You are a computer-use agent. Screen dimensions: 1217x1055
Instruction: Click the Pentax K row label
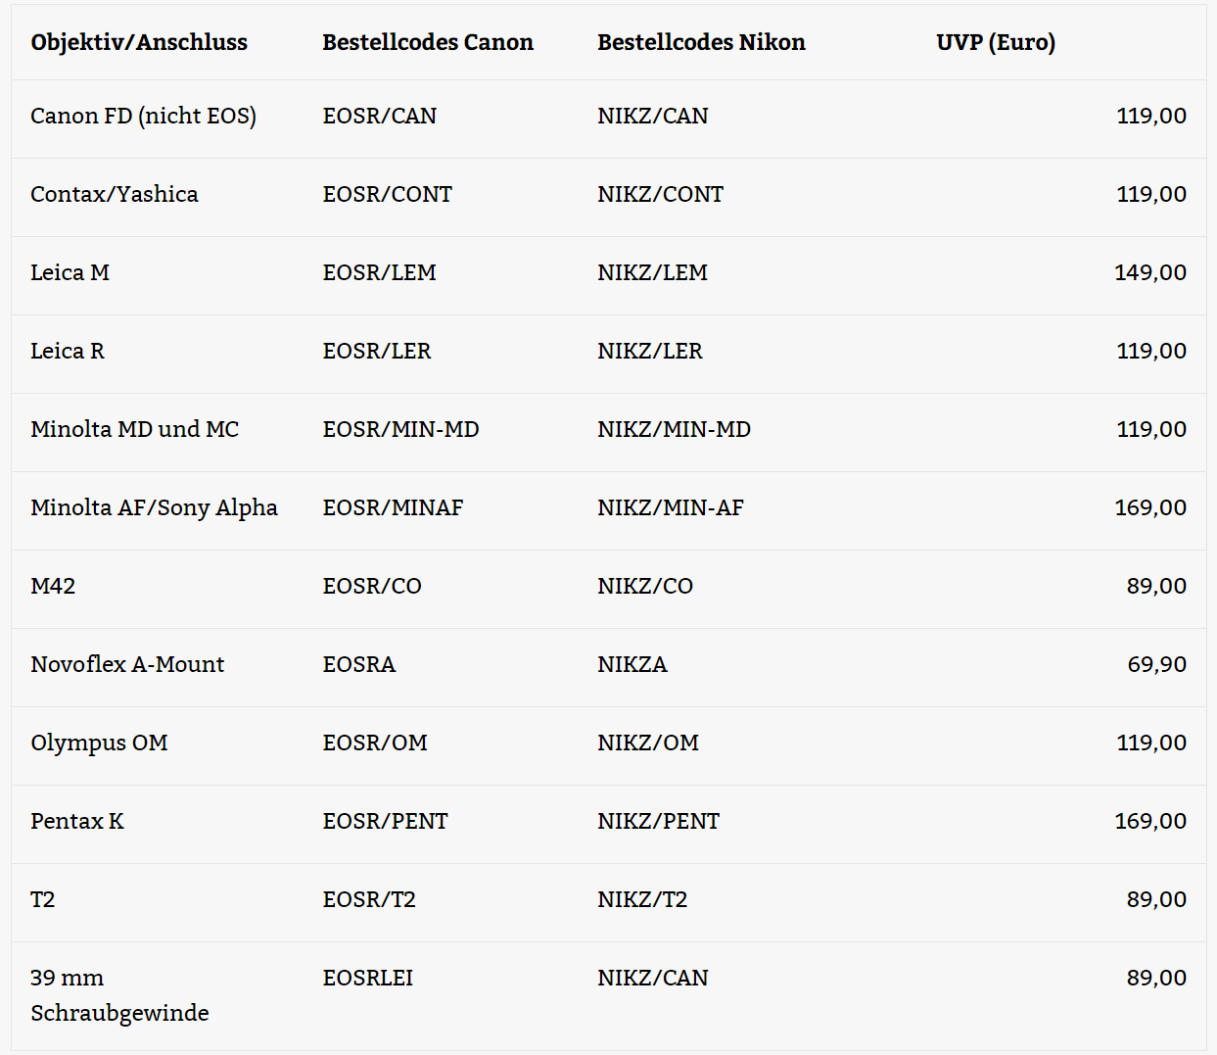77,821
